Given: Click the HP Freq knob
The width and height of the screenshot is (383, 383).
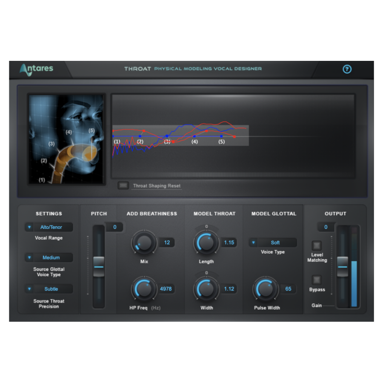Looking at the screenshot, I should pyautogui.click(x=144, y=289).
